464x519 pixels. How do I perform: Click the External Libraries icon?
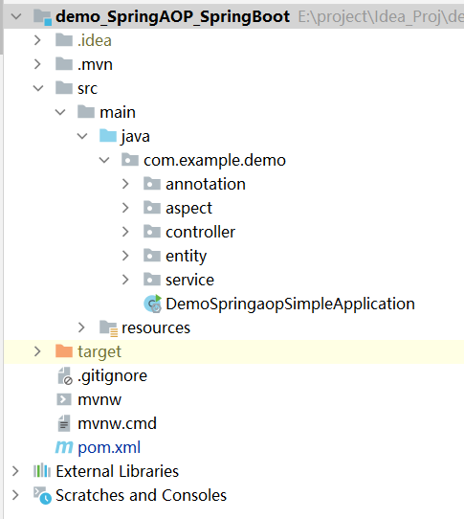coord(42,471)
